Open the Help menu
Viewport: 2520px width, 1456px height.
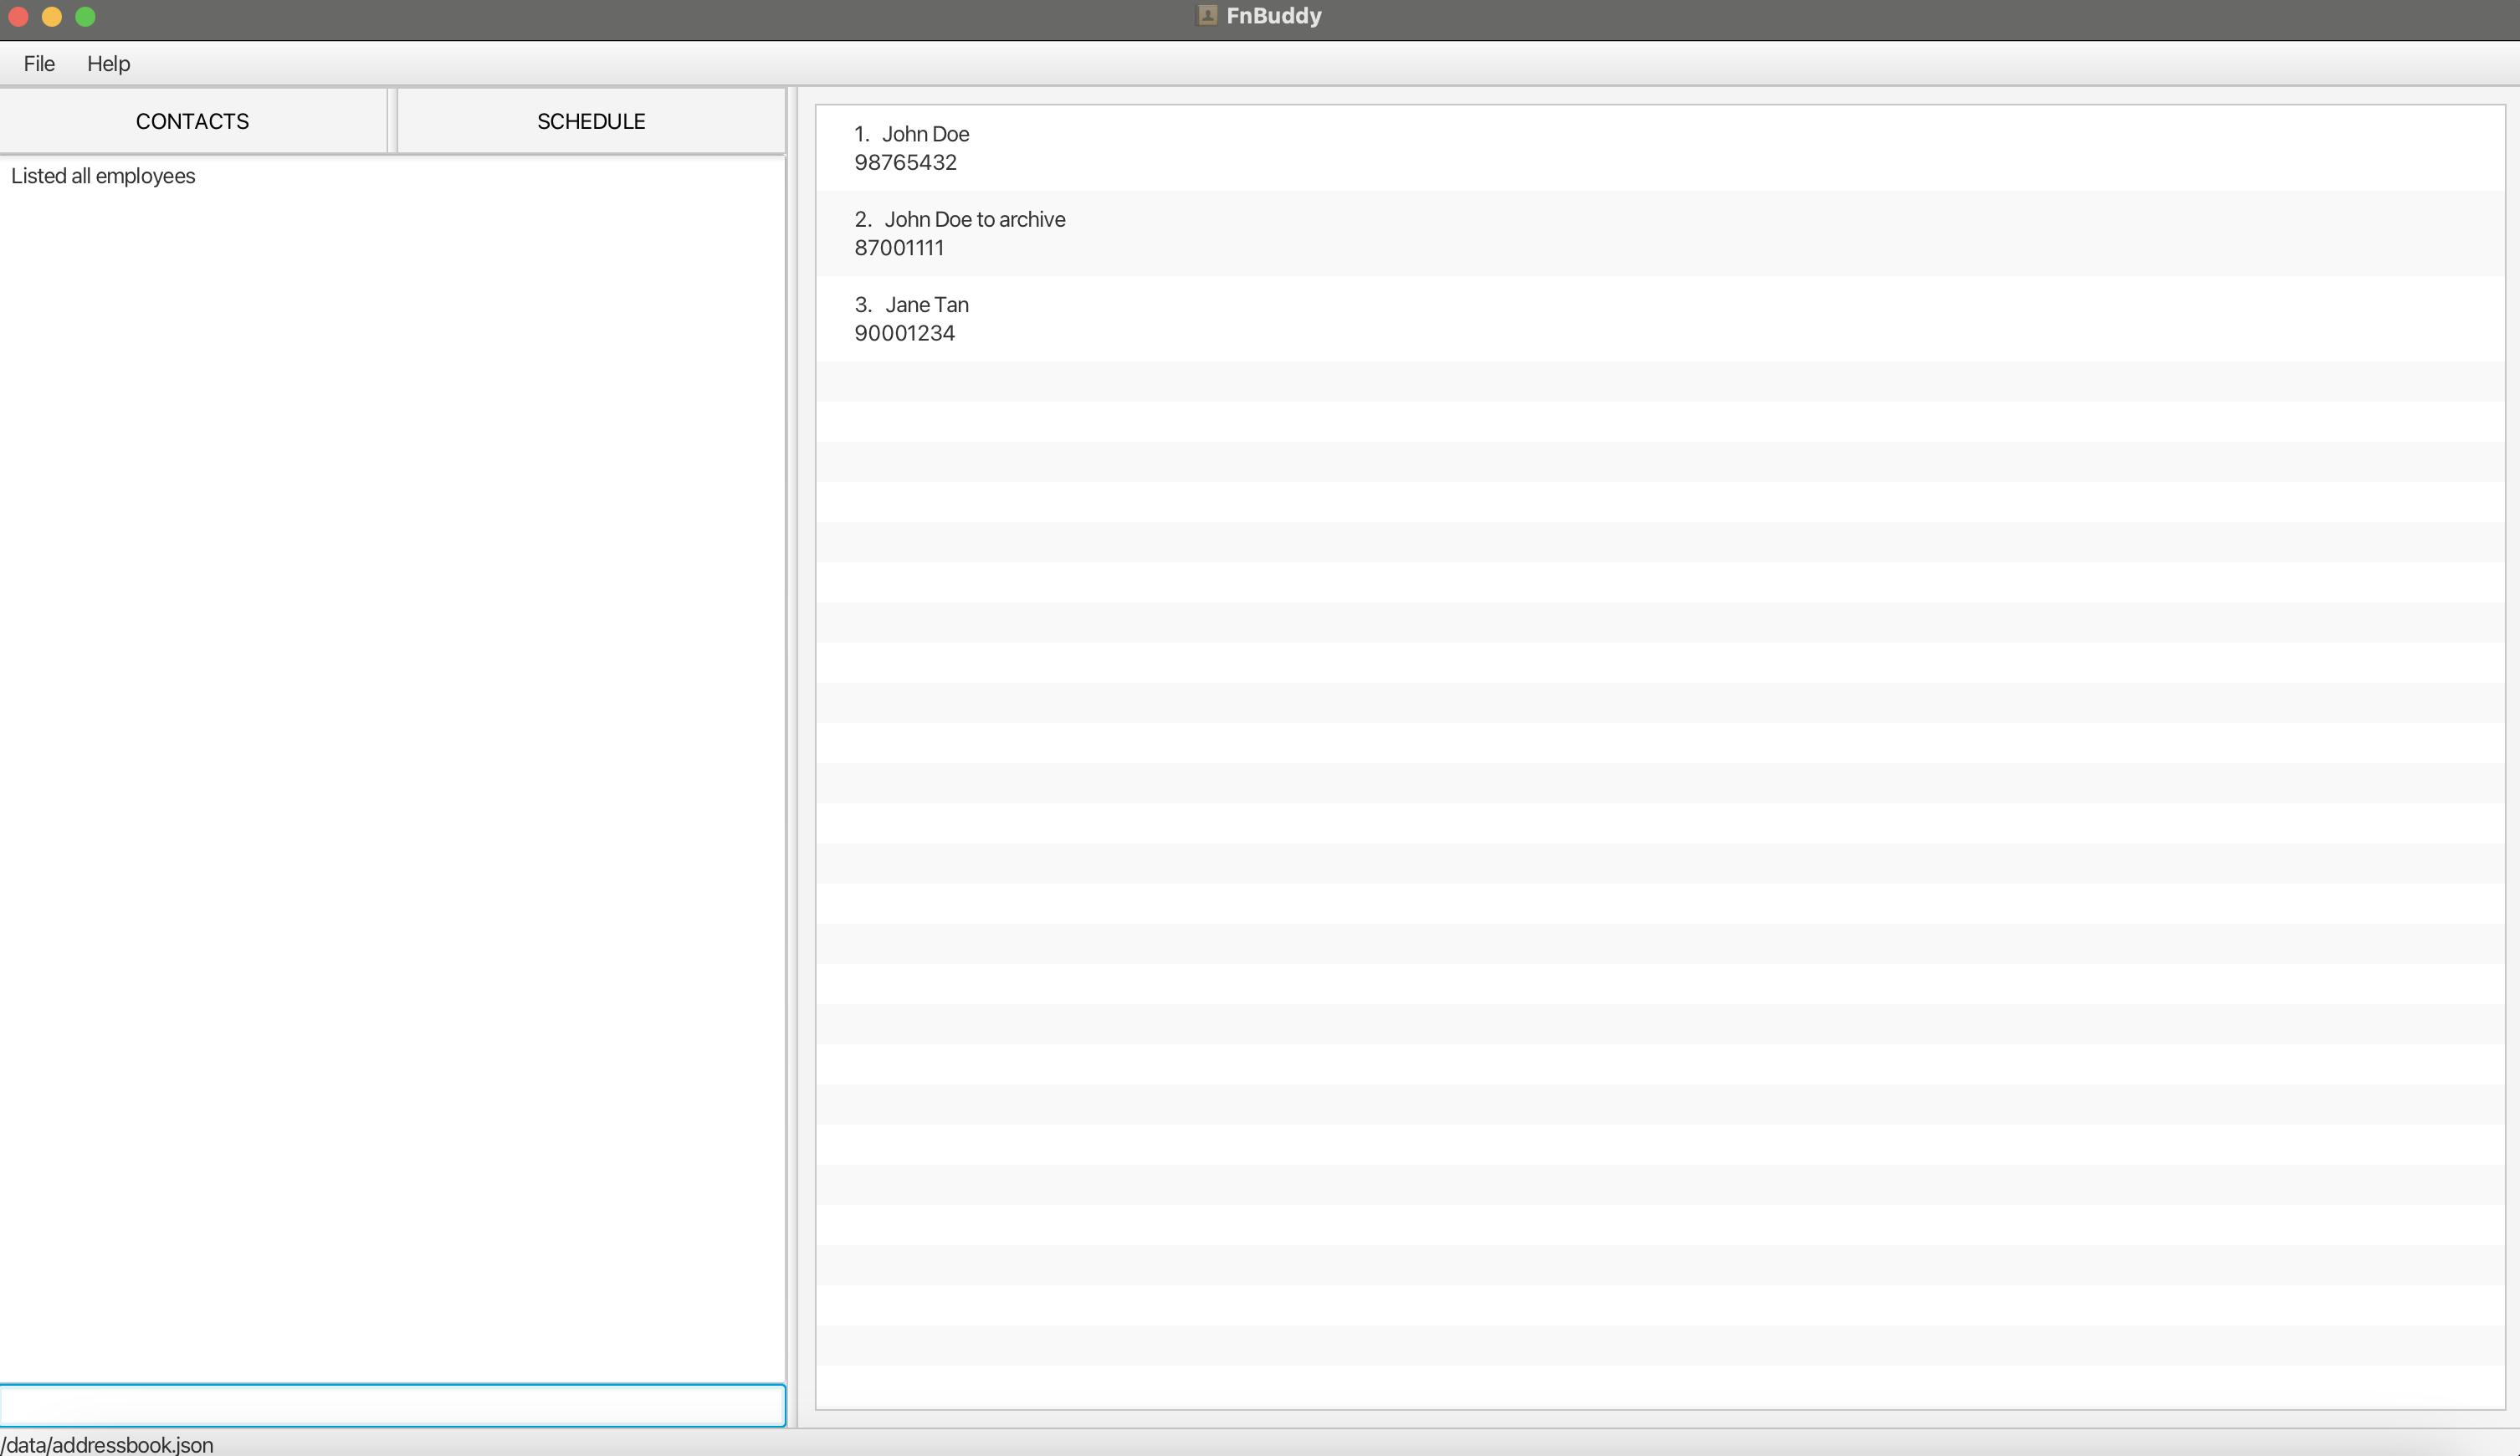click(x=108, y=63)
